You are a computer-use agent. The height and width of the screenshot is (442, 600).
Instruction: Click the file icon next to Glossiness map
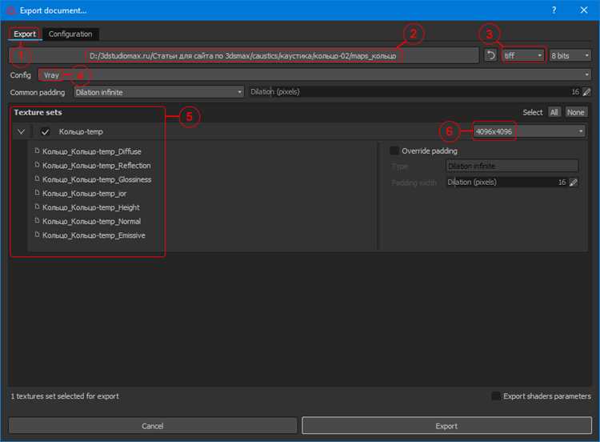[x=37, y=179]
